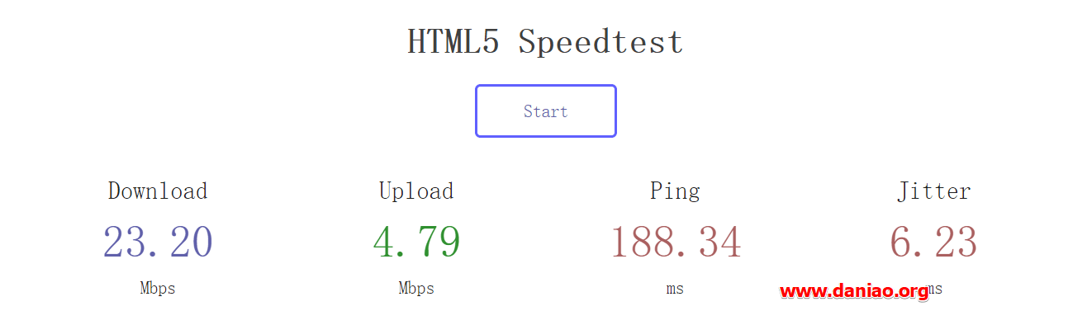
Task: Select the 188.34 ping result
Action: [x=676, y=243]
